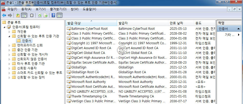Open the 파일(F) menu
Viewport: 243px width, 104px height.
[12, 9]
